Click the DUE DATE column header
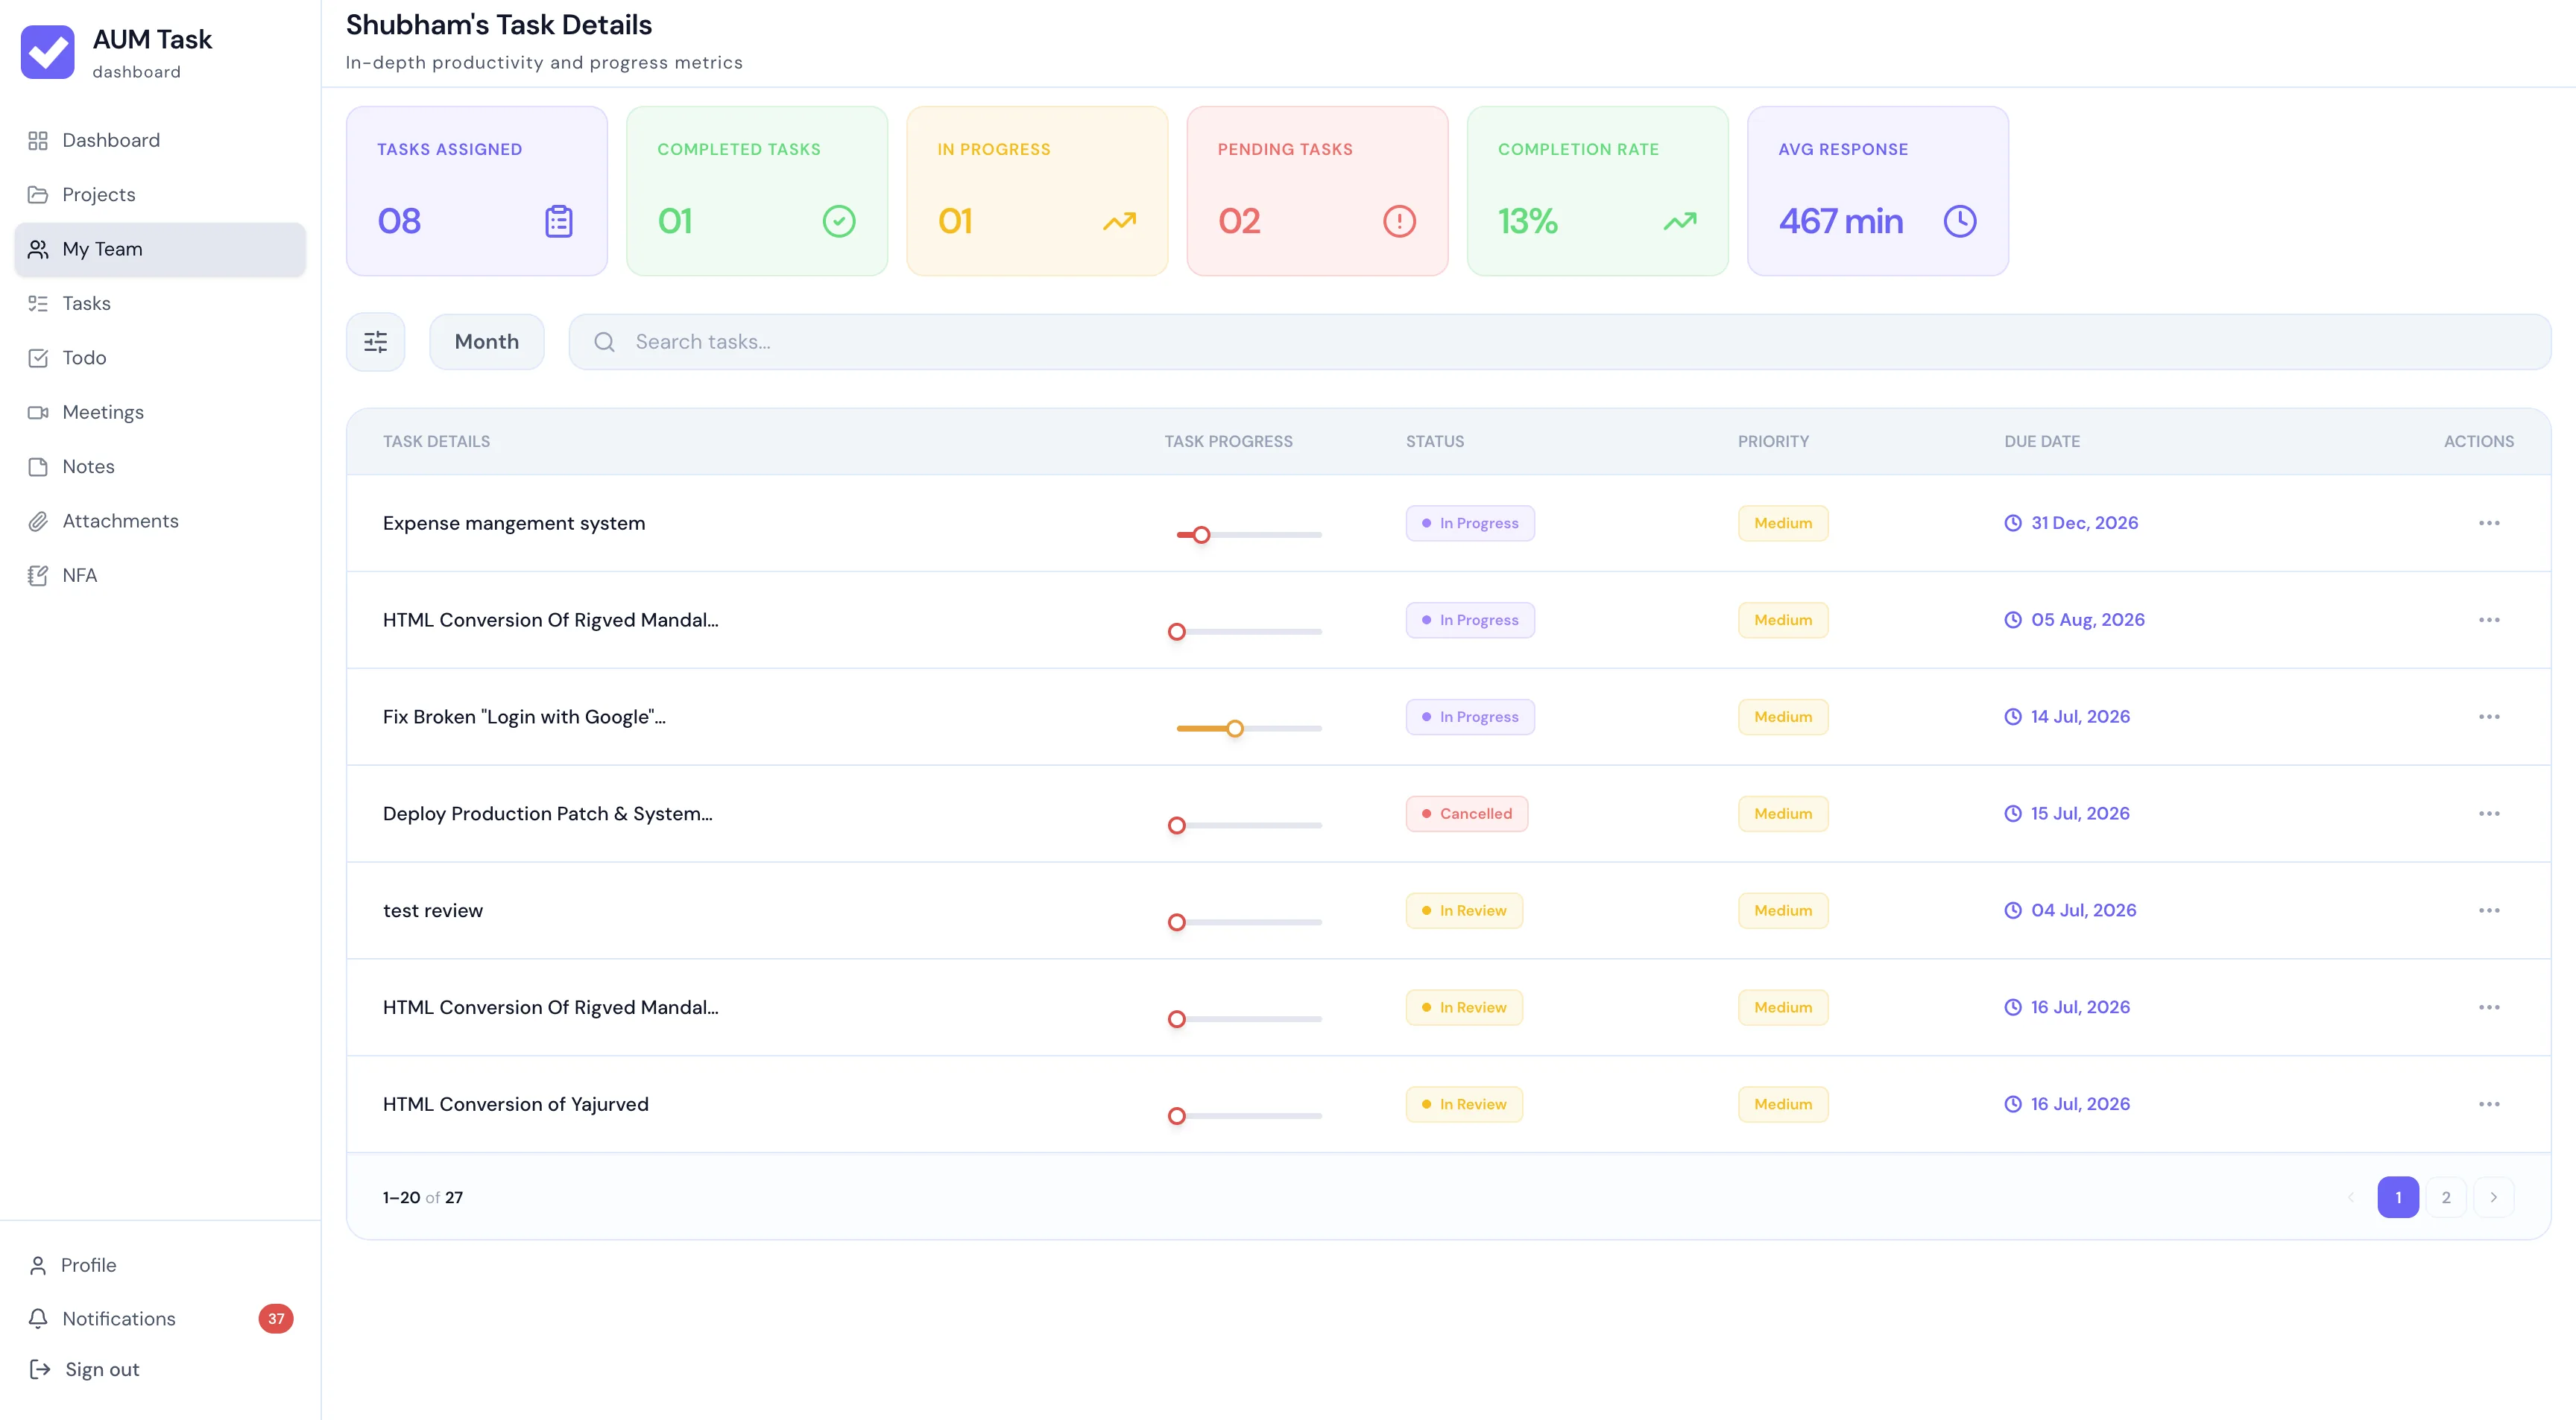Image resolution: width=2576 pixels, height=1420 pixels. [2042, 442]
